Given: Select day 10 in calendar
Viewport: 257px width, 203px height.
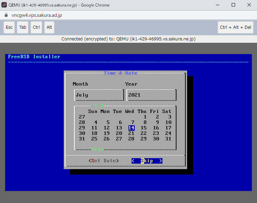Looking at the screenshot, I should (168, 122).
